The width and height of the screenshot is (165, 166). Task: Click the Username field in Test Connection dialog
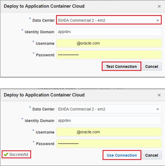click(x=109, y=43)
